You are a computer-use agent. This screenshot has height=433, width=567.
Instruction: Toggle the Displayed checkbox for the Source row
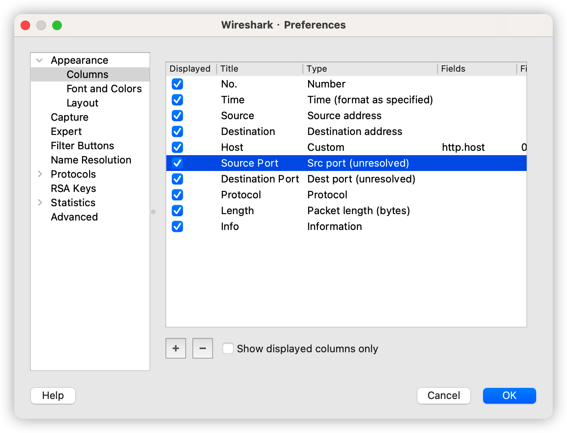pyautogui.click(x=177, y=116)
